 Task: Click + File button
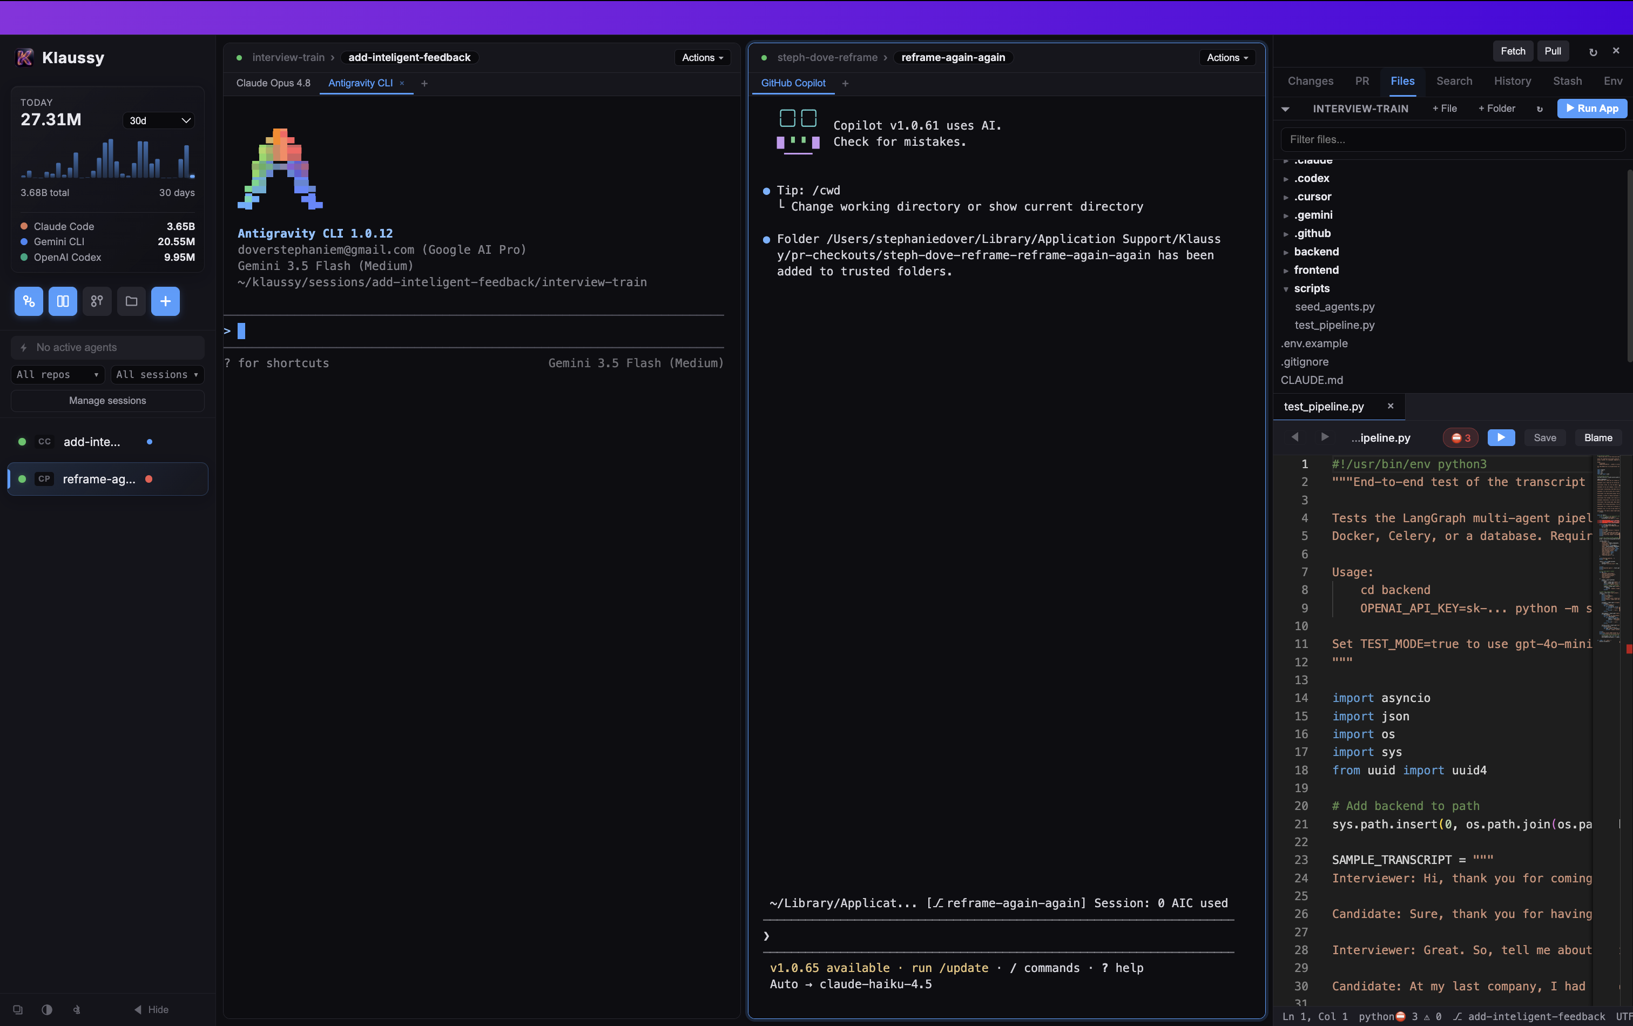[1445, 109]
